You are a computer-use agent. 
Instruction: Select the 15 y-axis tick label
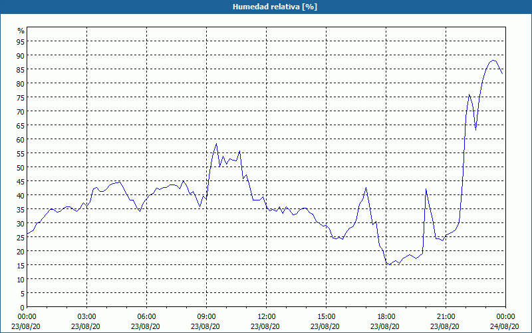21,265
